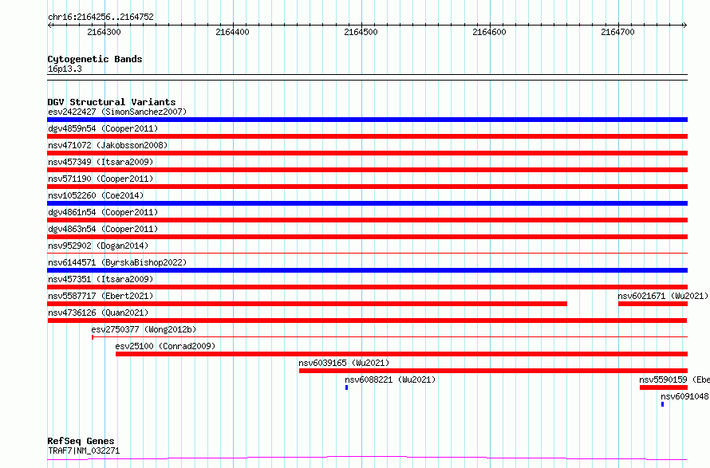The image size is (710, 468).
Task: Click ruler position 2164500
Action: pyautogui.click(x=361, y=32)
